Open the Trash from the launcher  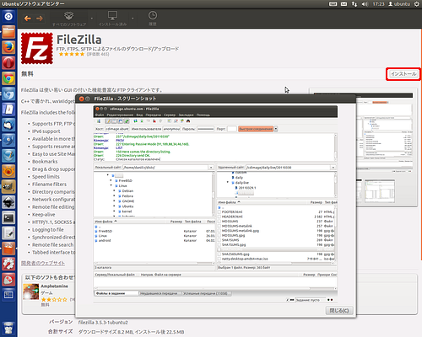point(8,329)
